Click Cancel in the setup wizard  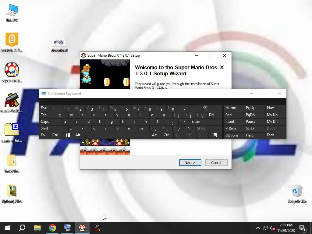216,163
